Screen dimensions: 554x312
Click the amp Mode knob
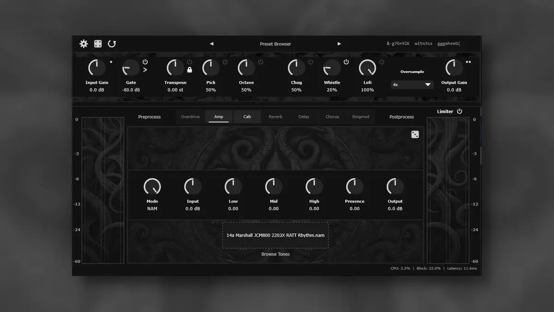pyautogui.click(x=152, y=187)
